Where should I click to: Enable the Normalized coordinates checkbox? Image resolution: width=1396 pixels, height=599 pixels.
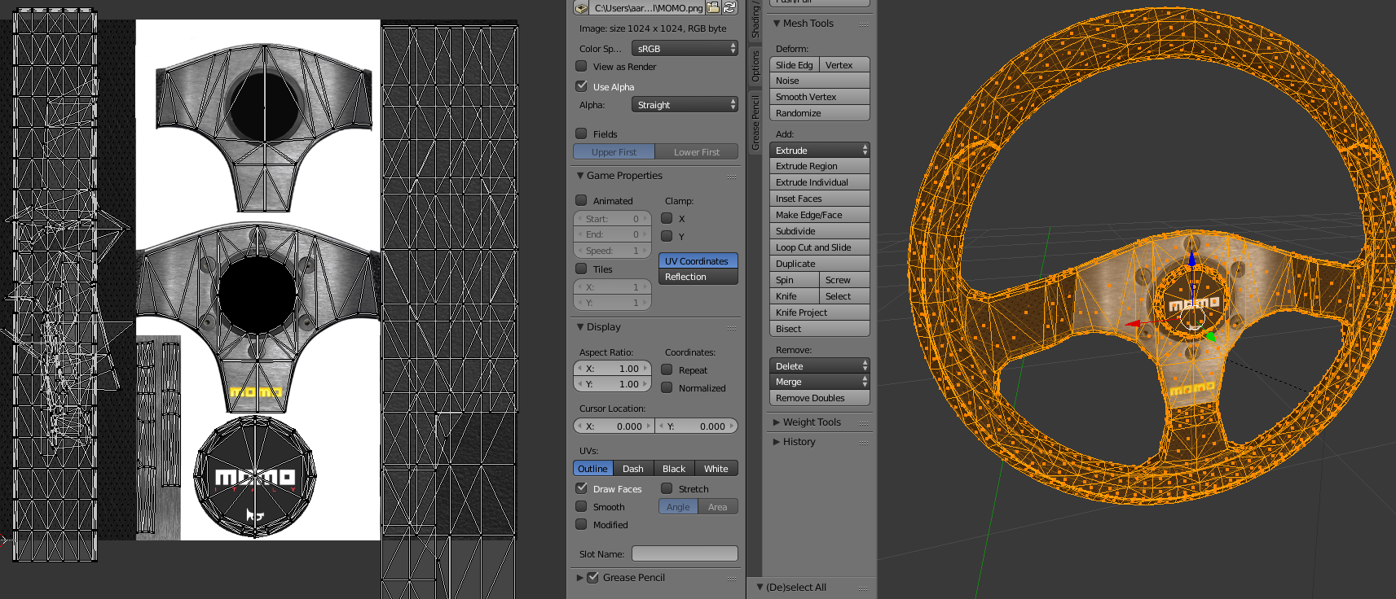[667, 387]
